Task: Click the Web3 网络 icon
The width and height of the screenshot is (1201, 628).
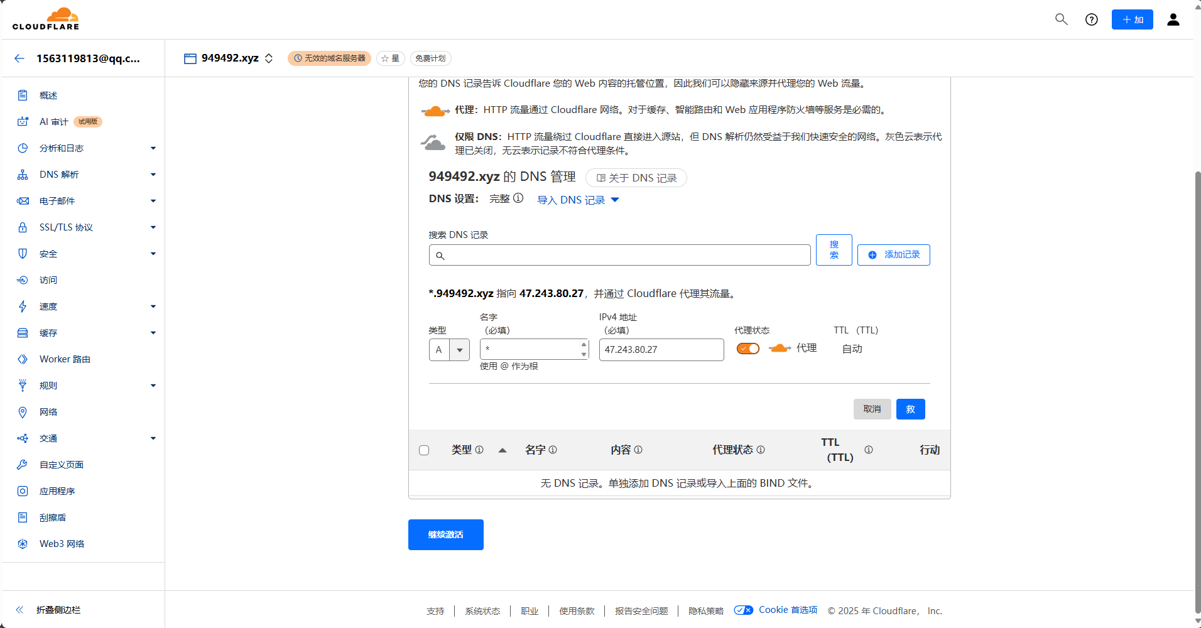Action: [x=23, y=544]
